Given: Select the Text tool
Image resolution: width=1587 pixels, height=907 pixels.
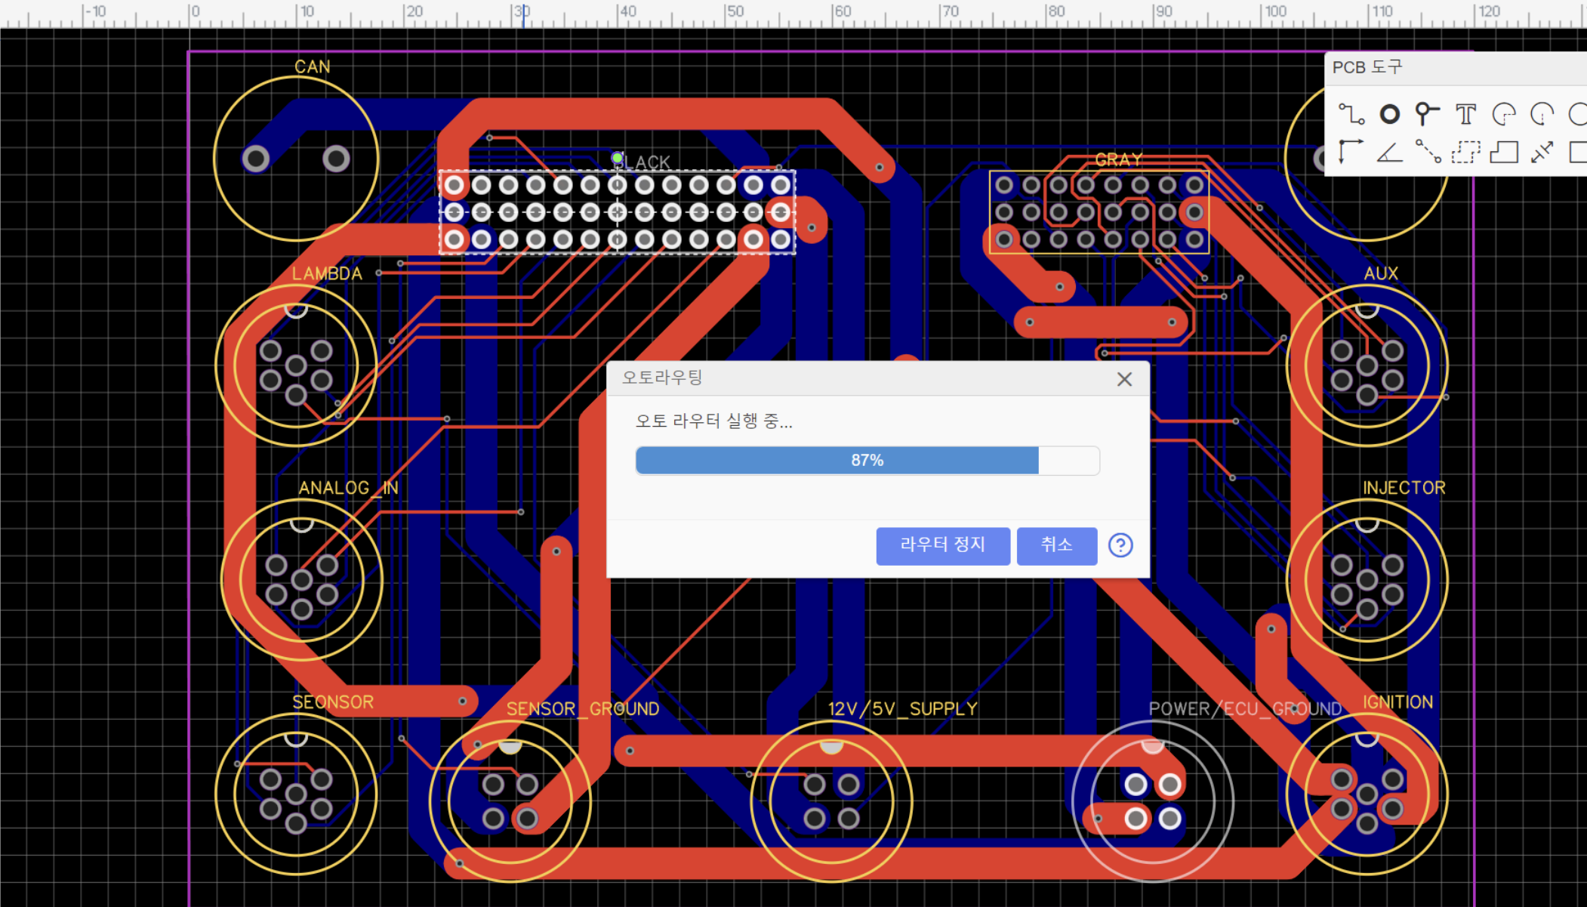Looking at the screenshot, I should tap(1465, 114).
